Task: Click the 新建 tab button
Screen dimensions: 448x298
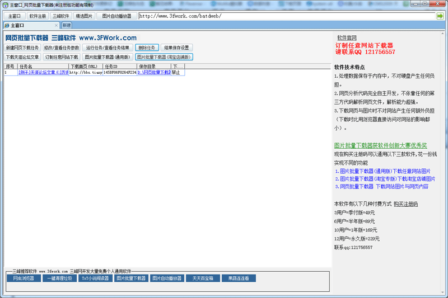Action: pos(67,25)
